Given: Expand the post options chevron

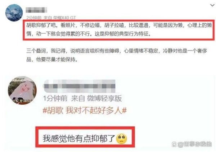Looking at the screenshot, I should pos(212,5).
